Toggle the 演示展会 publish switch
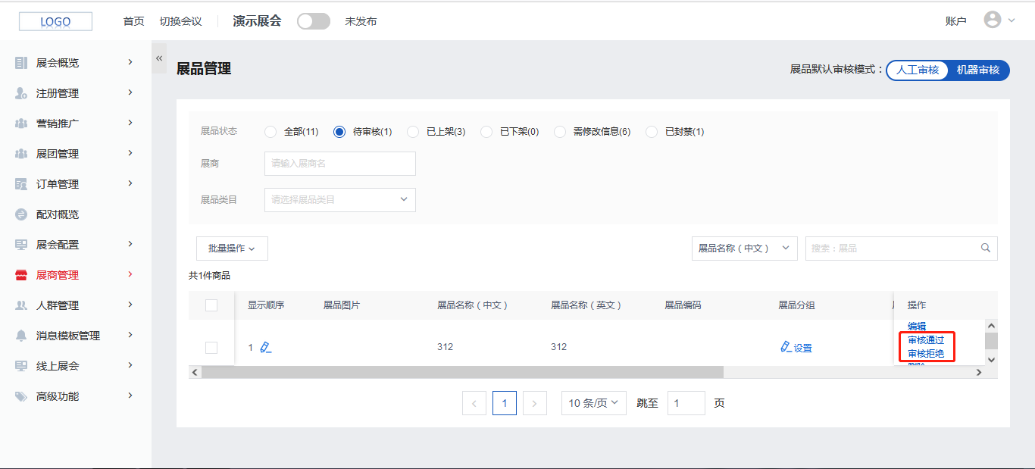This screenshot has height=469, width=1035. coord(313,21)
